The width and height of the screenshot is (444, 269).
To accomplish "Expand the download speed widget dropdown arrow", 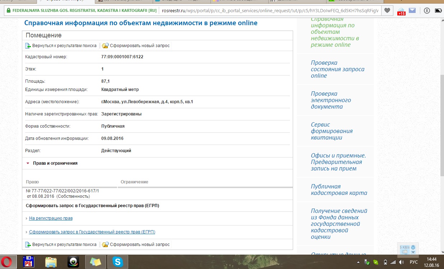I will click(x=413, y=252).
